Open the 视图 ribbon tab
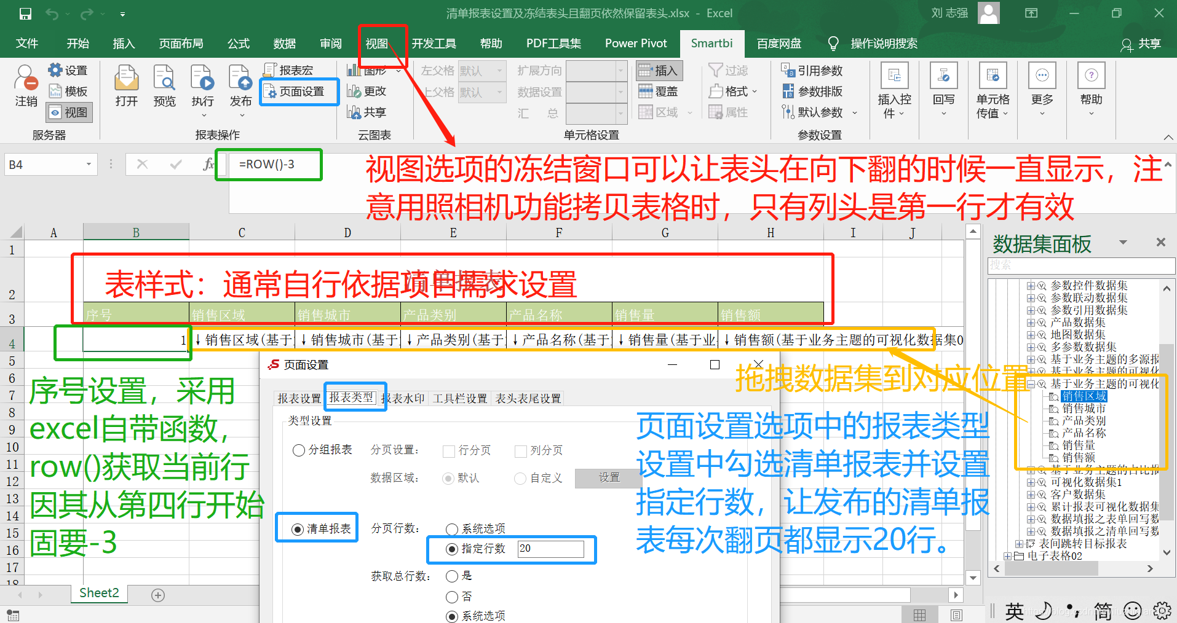 coord(377,43)
